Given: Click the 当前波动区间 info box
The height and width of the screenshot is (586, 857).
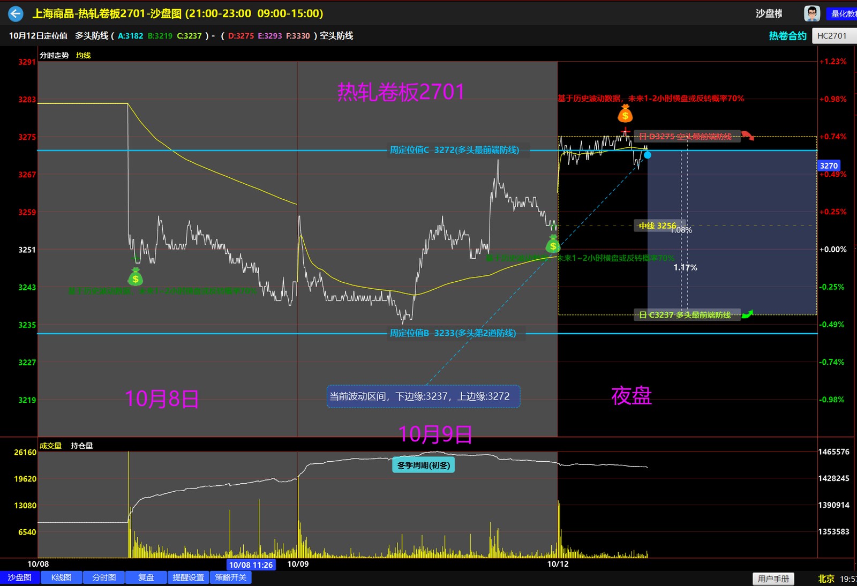Looking at the screenshot, I should [423, 396].
